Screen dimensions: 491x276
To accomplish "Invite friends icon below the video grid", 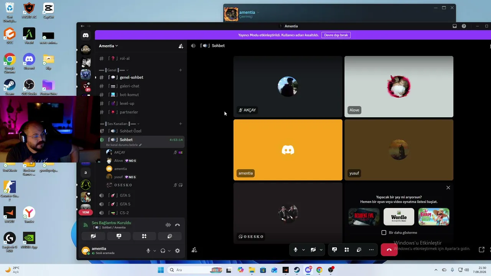I will click(x=194, y=250).
